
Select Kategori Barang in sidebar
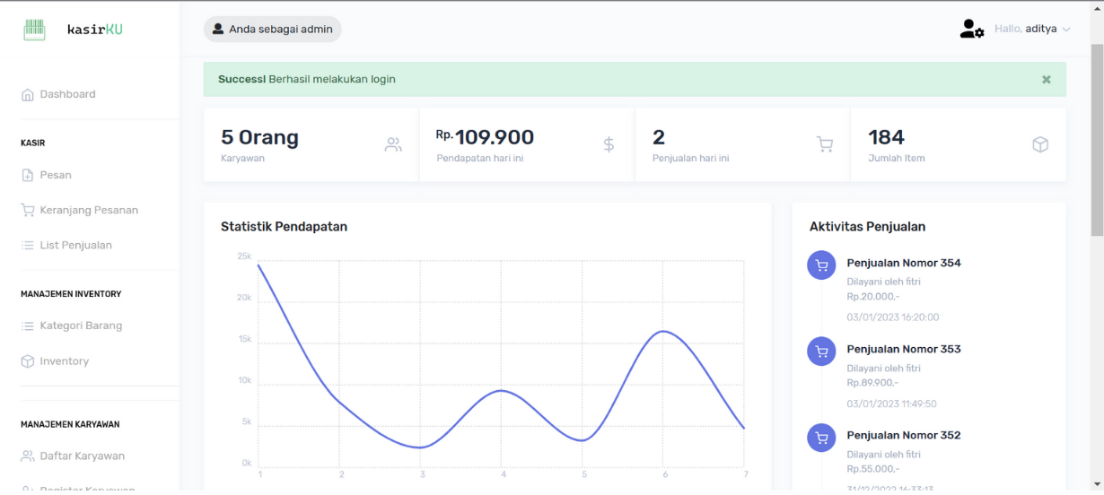(81, 326)
